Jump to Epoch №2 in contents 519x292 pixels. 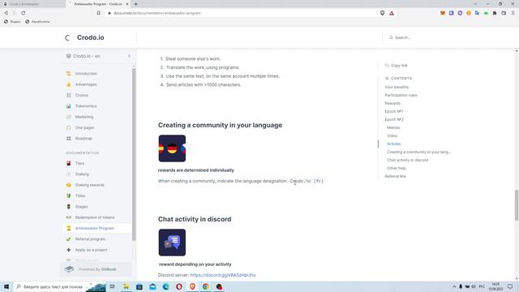394,119
